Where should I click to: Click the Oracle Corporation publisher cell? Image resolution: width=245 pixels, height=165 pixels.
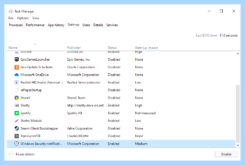pos(81,67)
